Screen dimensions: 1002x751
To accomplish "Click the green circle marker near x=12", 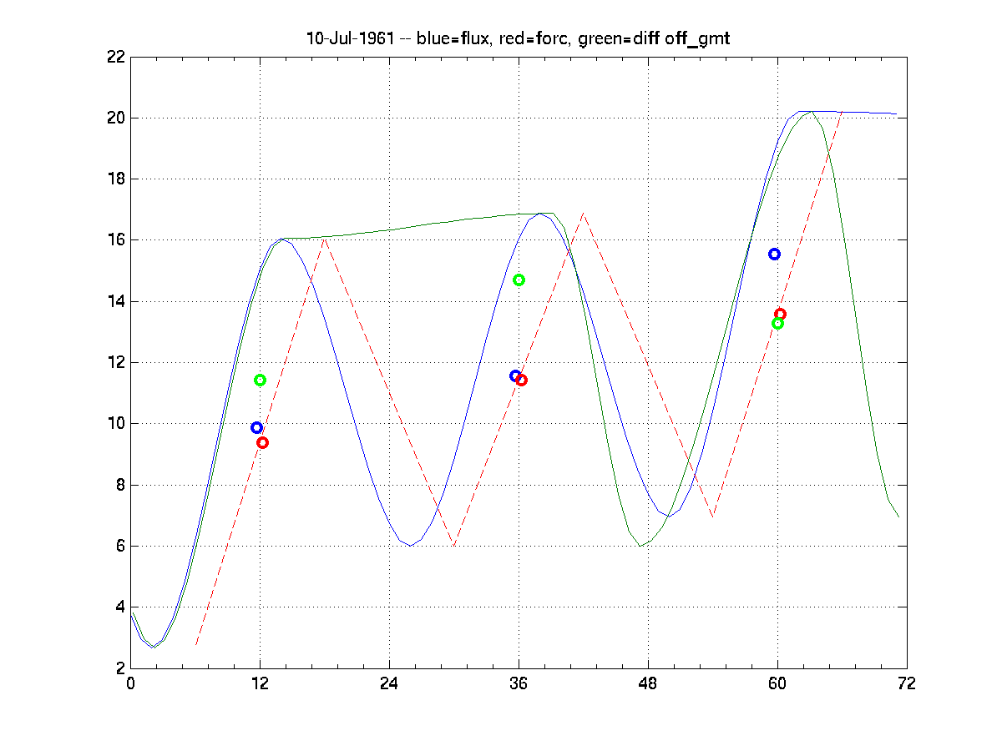I will tap(260, 381).
